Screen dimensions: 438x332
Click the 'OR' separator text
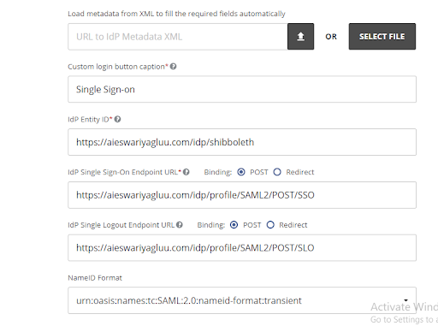point(331,37)
